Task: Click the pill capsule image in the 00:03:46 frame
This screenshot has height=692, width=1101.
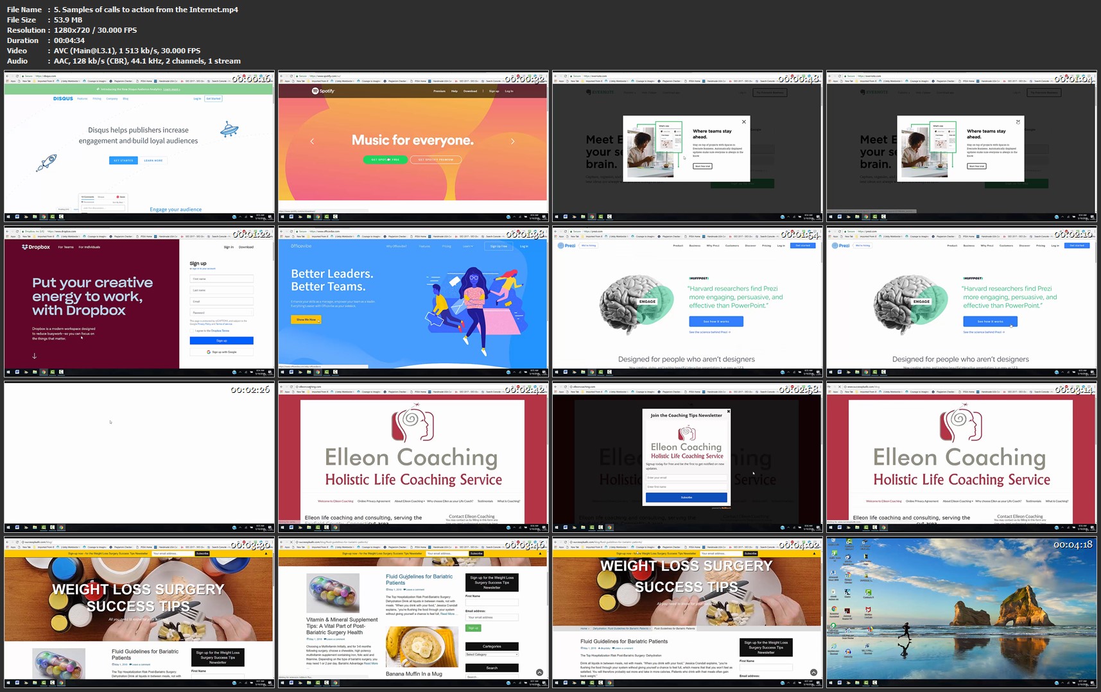Action: 333,593
